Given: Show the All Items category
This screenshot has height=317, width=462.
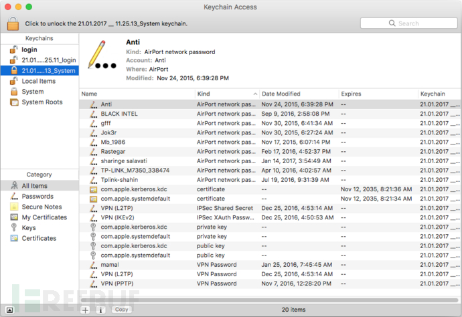Looking at the screenshot, I should 40,186.
